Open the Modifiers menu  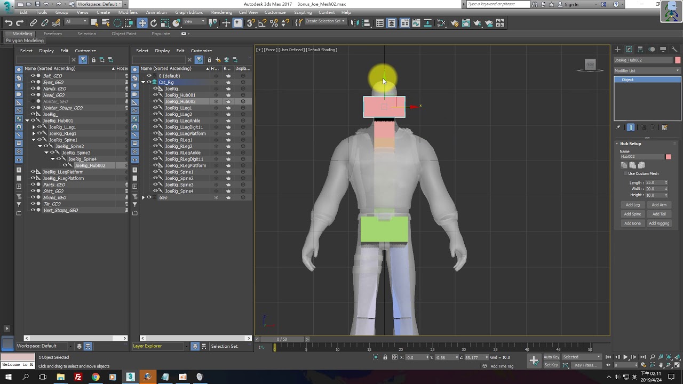128,12
